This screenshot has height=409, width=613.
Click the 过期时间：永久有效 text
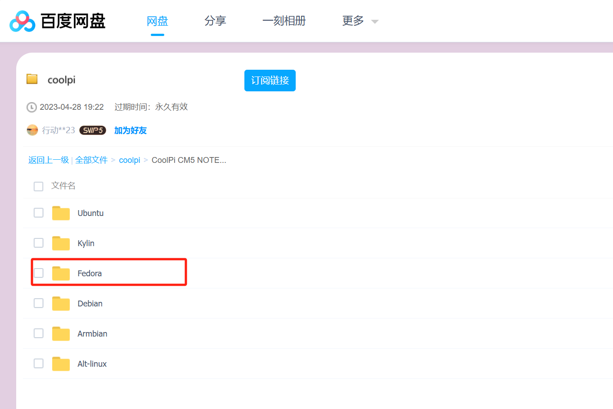151,107
